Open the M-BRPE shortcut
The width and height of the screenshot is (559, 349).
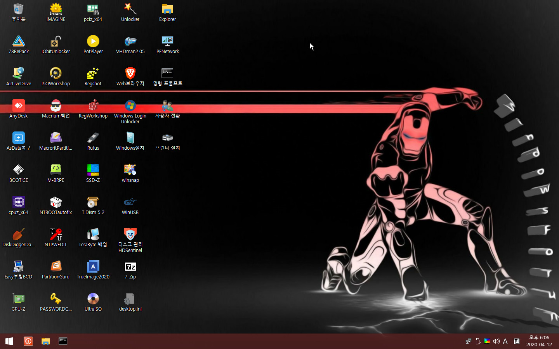(x=56, y=173)
